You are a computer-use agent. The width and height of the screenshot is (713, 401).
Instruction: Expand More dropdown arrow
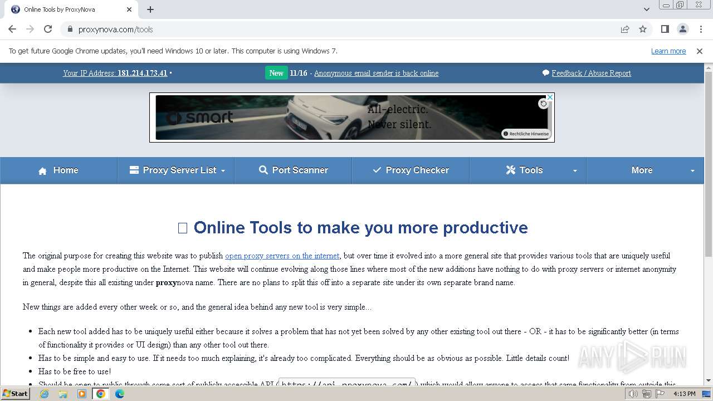coord(692,171)
